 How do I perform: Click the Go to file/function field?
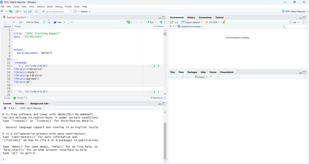coord(55,11)
